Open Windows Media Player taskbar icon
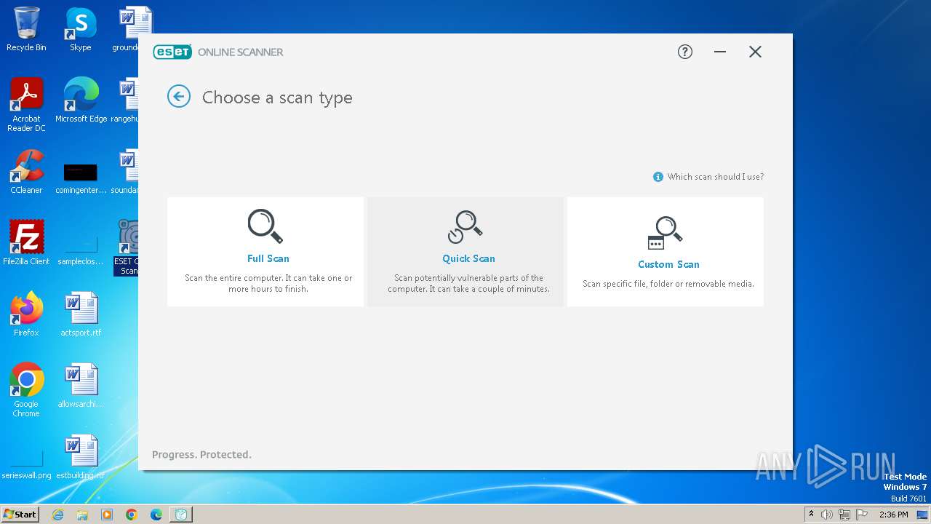This screenshot has height=524, width=931. (x=107, y=515)
